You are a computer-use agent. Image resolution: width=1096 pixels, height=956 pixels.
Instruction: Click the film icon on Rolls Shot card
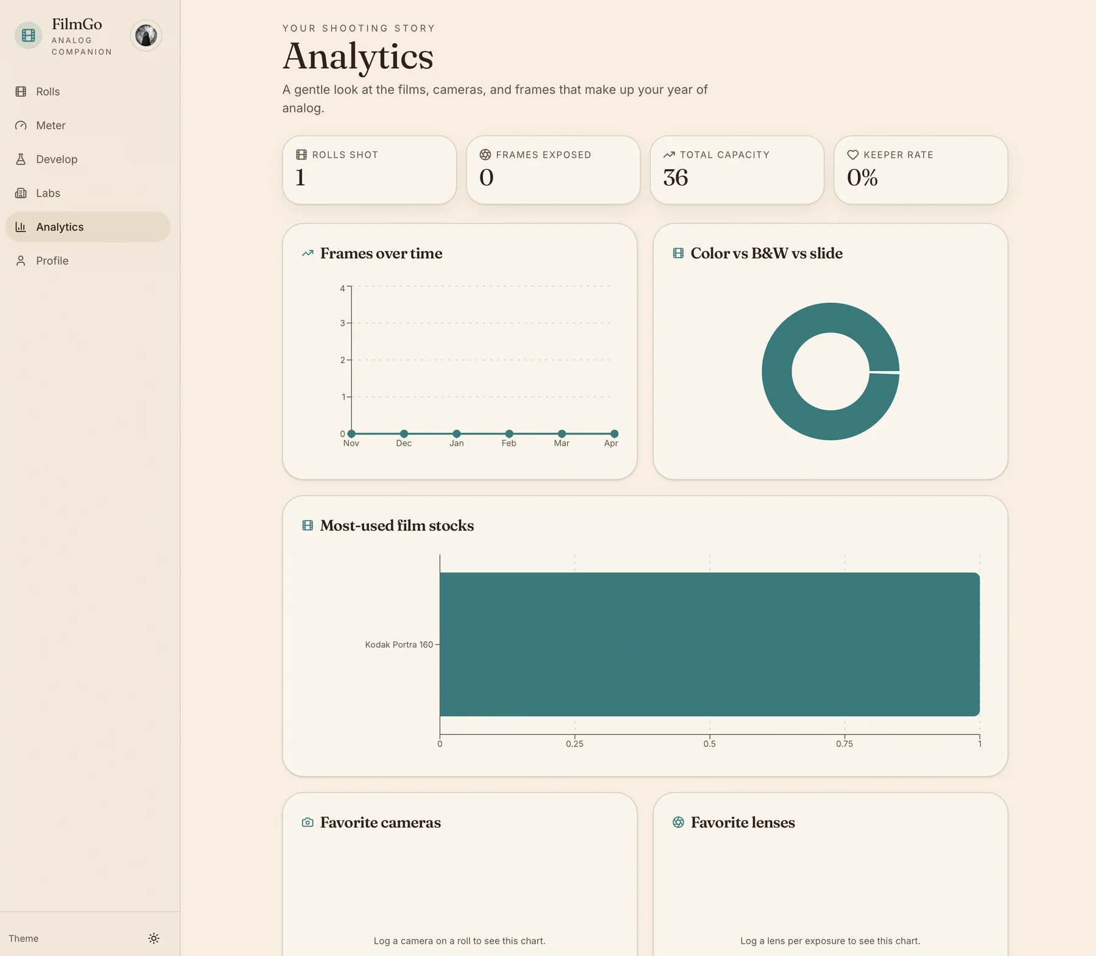point(301,155)
